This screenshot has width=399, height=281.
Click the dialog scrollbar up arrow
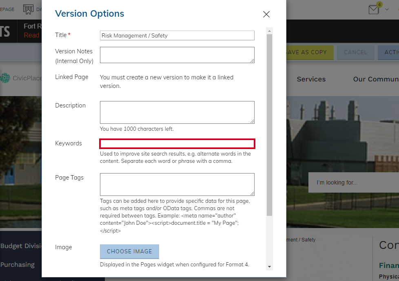pyautogui.click(x=270, y=31)
